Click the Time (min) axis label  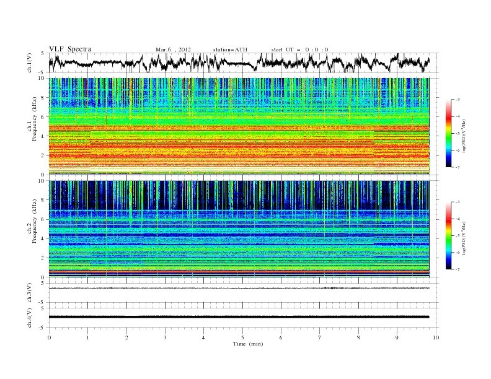pos(248,344)
